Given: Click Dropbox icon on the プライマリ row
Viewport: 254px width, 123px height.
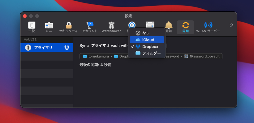Looking at the screenshot, I should (x=67, y=48).
